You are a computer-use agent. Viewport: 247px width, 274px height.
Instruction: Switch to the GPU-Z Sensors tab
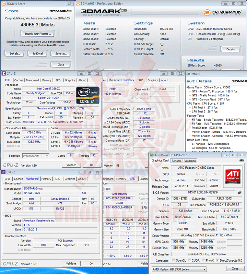click(176, 161)
